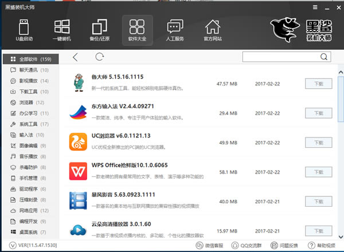
Task: Open the 一键装机 section
Action: (62, 30)
